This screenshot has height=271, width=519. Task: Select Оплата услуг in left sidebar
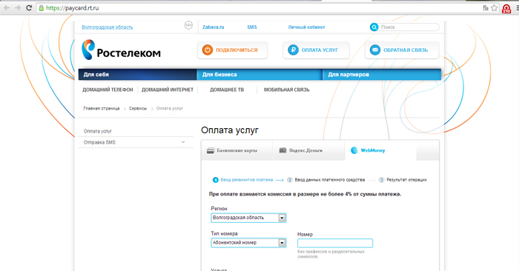pyautogui.click(x=98, y=131)
